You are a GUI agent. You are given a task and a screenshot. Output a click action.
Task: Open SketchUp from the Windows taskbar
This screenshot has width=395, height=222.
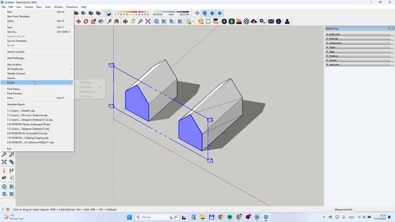pyautogui.click(x=266, y=217)
